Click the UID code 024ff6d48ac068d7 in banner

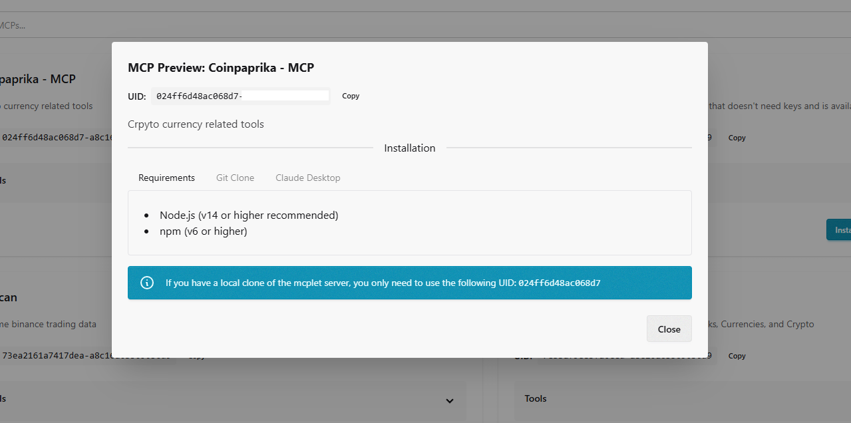(x=560, y=283)
